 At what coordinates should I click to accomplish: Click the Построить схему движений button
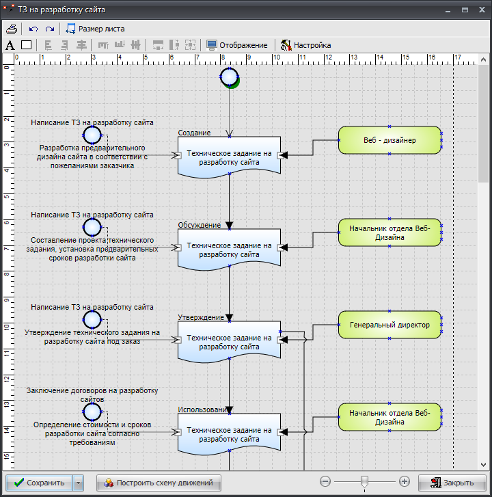[x=159, y=483]
